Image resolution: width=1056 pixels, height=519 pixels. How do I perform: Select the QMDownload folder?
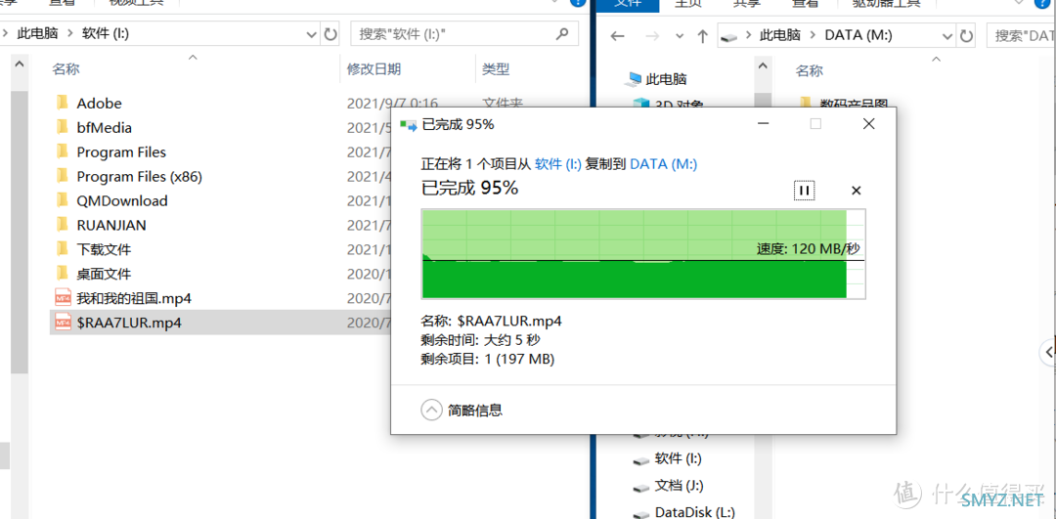pos(122,200)
